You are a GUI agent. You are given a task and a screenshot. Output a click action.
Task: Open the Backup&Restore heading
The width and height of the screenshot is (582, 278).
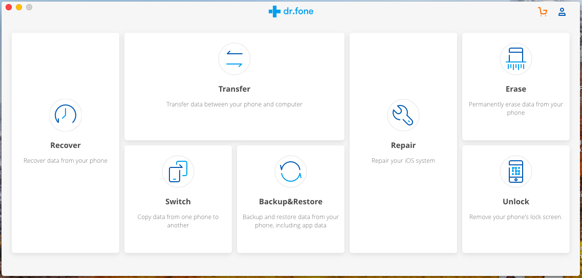click(x=291, y=202)
